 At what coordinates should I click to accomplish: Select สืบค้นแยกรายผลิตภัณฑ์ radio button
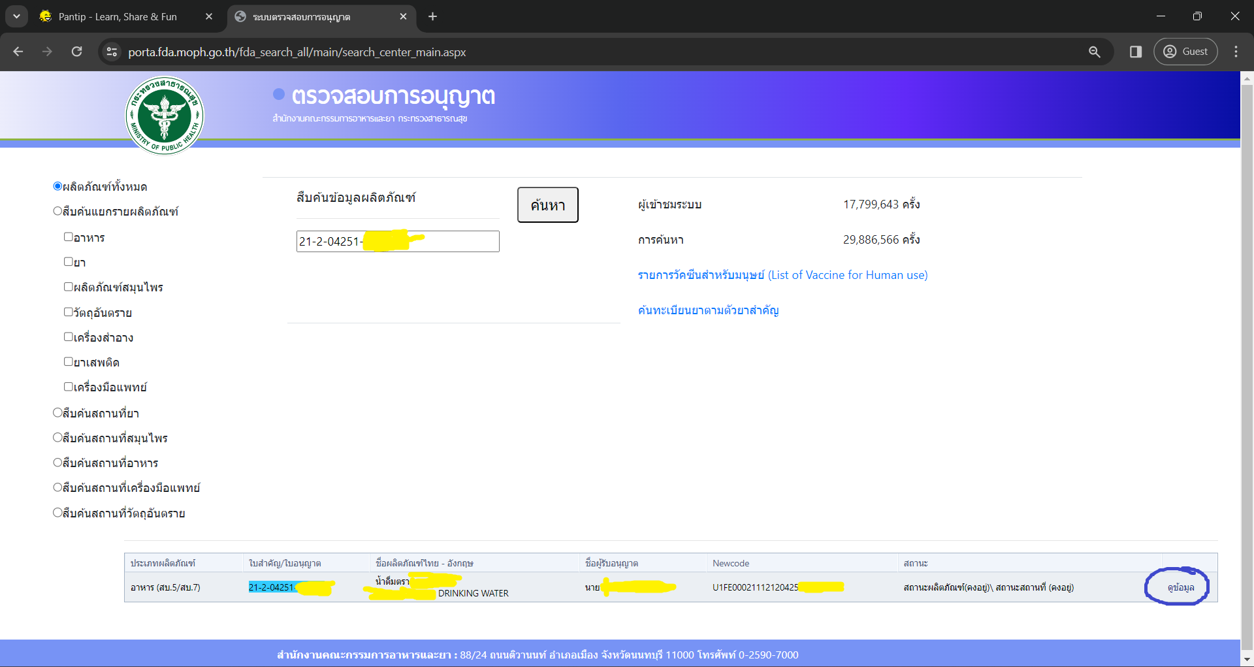(57, 211)
